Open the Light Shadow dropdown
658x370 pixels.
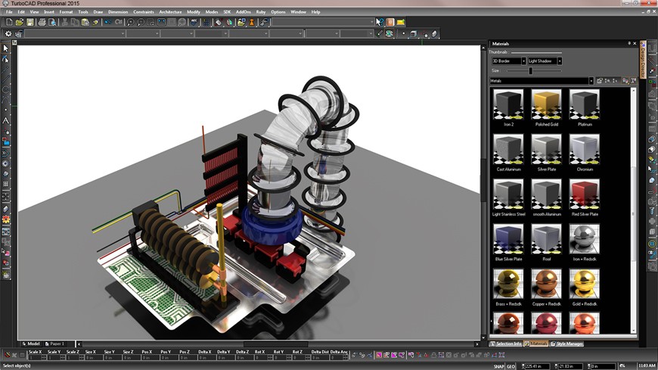point(558,61)
